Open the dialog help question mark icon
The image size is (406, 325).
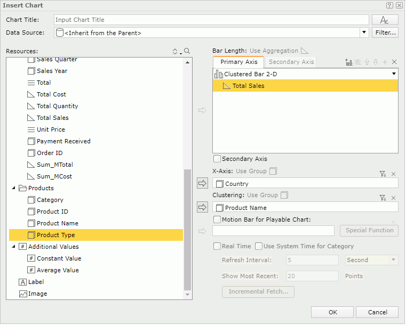389,5
